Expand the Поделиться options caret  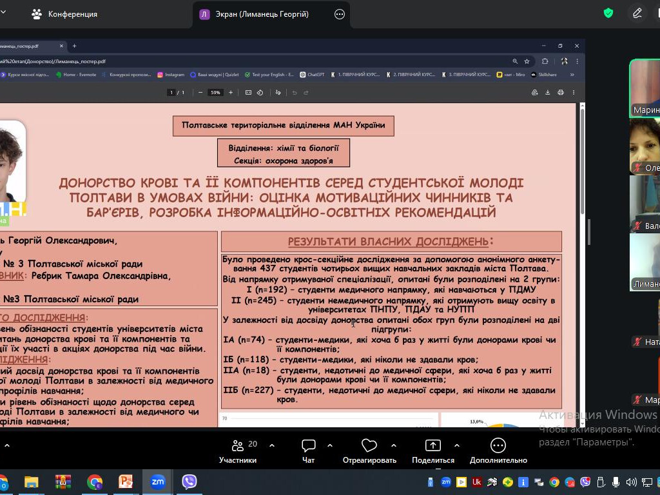(x=457, y=445)
